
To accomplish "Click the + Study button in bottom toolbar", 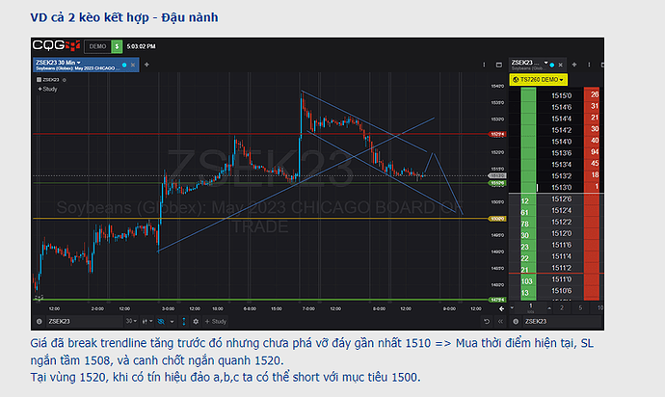I will 216,322.
